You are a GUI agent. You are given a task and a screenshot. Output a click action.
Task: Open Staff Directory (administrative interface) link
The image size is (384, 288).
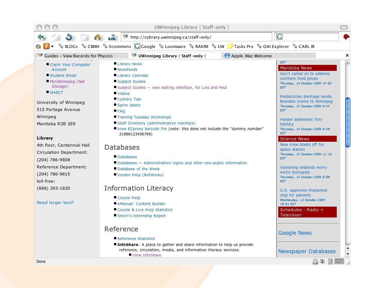pos(156,123)
